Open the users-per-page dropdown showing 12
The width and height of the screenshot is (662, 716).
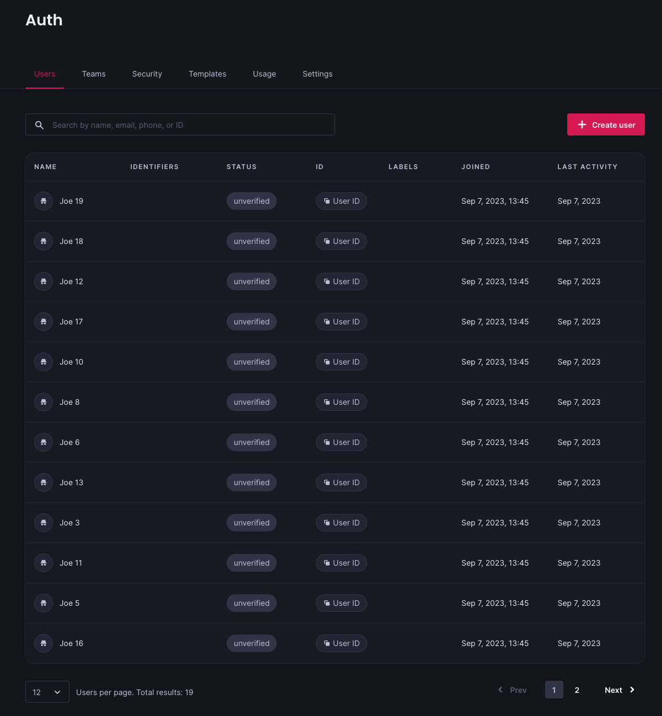point(47,692)
